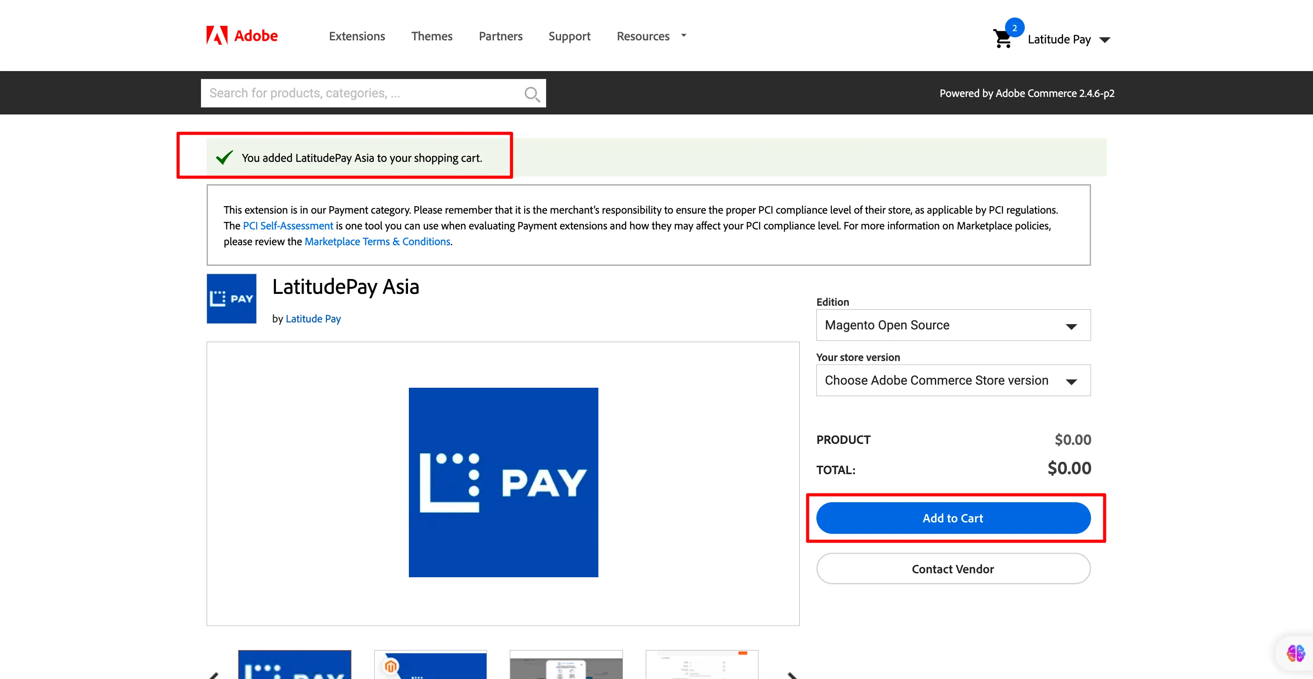Click the TOTAL amount $0.00
This screenshot has height=679, width=1313.
(1070, 468)
